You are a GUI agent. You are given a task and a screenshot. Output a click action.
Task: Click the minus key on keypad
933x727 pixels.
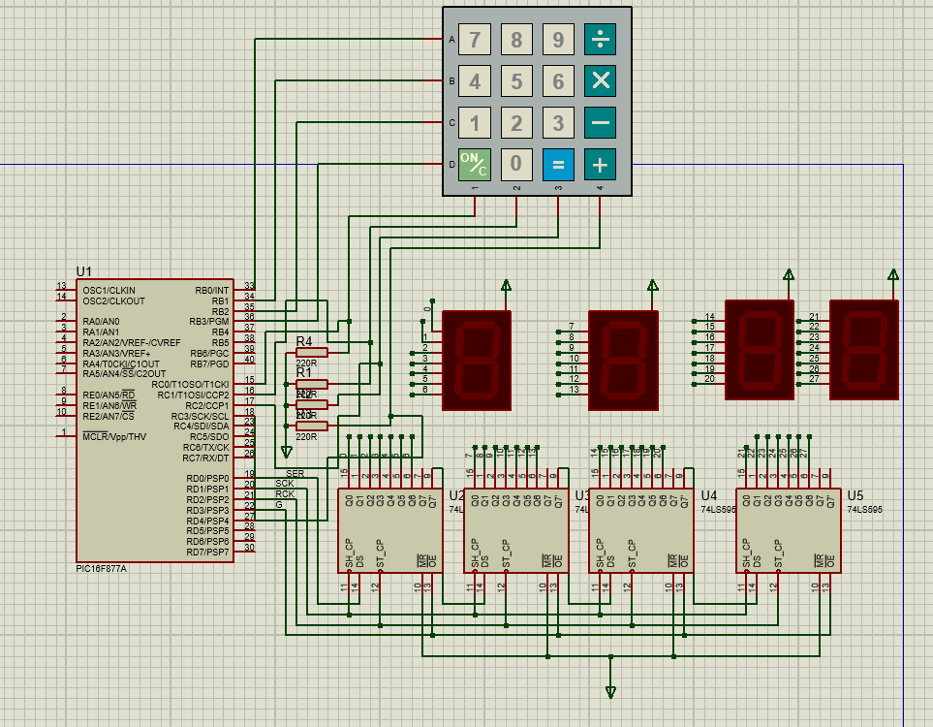[x=600, y=123]
